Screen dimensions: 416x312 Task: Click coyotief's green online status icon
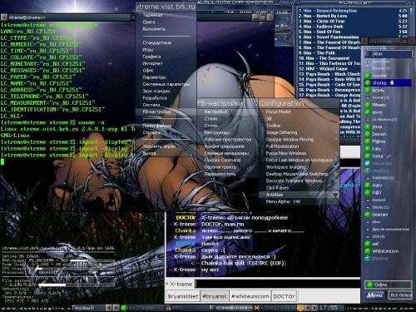pyautogui.click(x=368, y=76)
